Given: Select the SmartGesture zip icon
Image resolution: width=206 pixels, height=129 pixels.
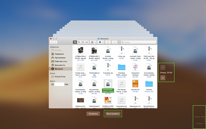Looking at the screenshot, I should point(149,100).
